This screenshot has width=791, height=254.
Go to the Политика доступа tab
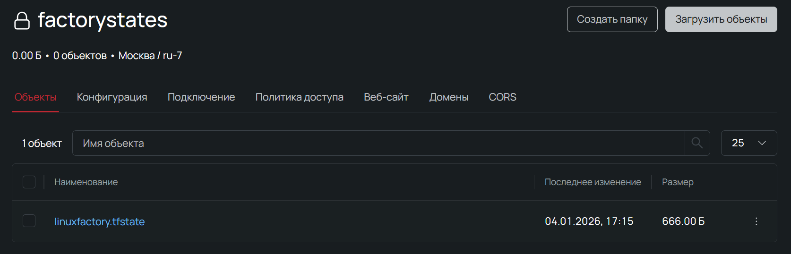(299, 97)
